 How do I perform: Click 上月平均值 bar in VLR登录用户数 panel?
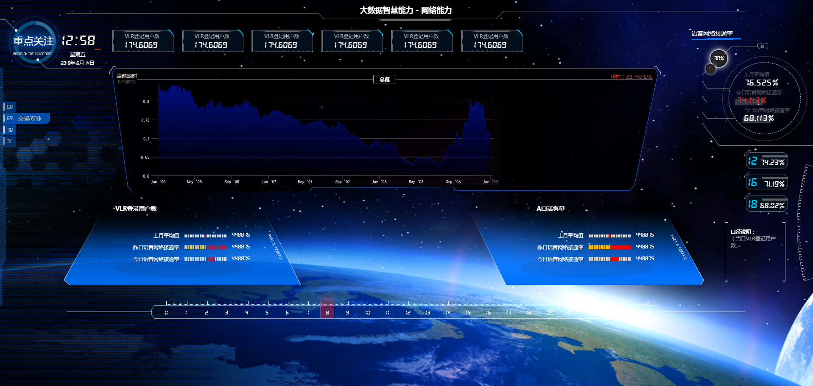coord(205,236)
